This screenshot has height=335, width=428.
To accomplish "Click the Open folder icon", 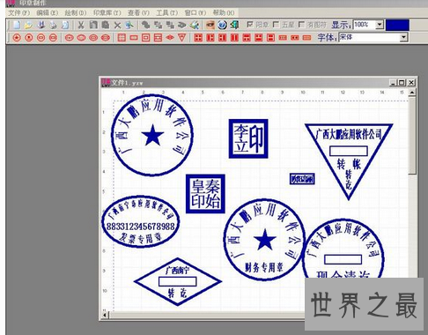I will (x=28, y=25).
